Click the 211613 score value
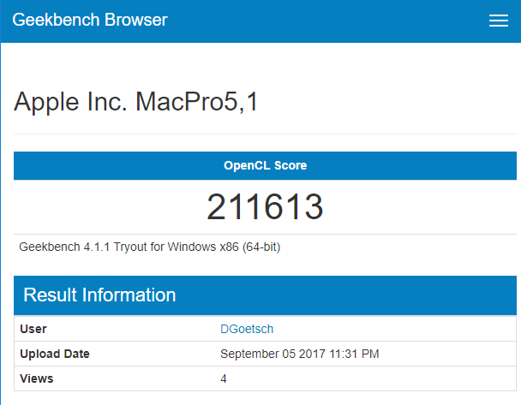This screenshot has height=405, width=521. click(x=265, y=207)
